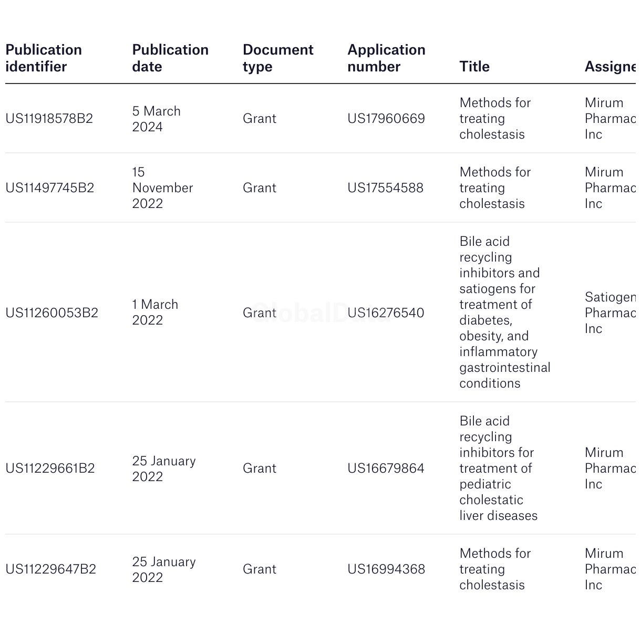The height and width of the screenshot is (625, 641).
Task: Click the 15 November 2022 date cell
Action: [x=163, y=188]
